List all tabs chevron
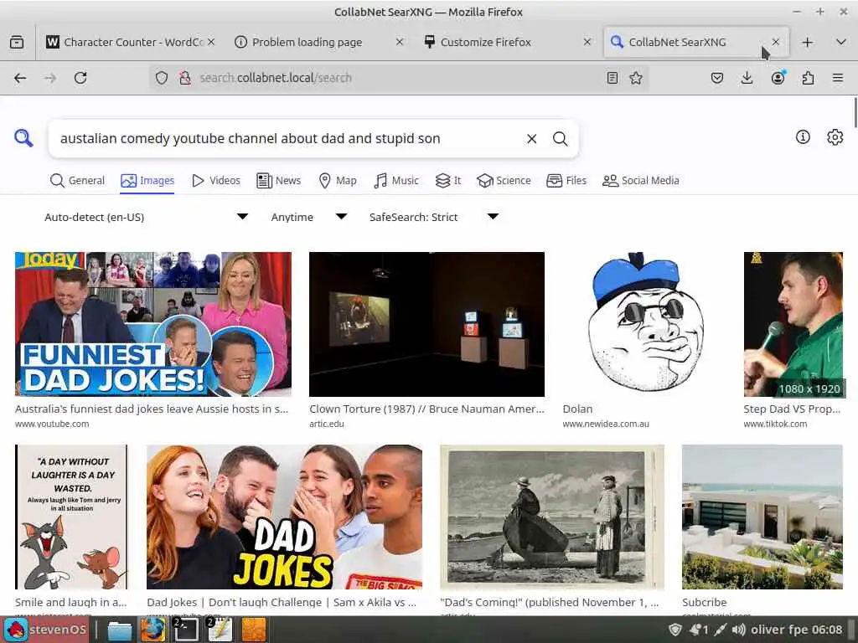Viewport: 858px width, 643px height. (841, 42)
